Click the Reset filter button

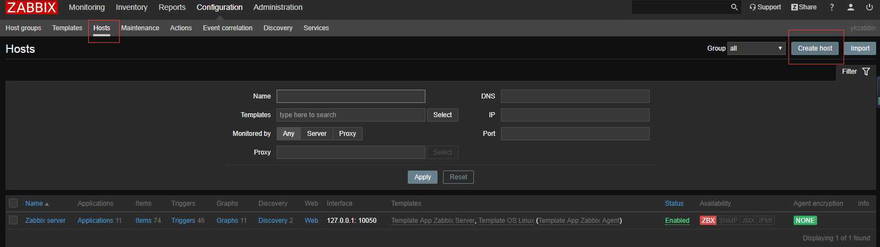(x=458, y=177)
